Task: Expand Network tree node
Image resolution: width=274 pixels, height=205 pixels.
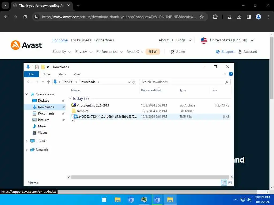Action: pos(26,150)
